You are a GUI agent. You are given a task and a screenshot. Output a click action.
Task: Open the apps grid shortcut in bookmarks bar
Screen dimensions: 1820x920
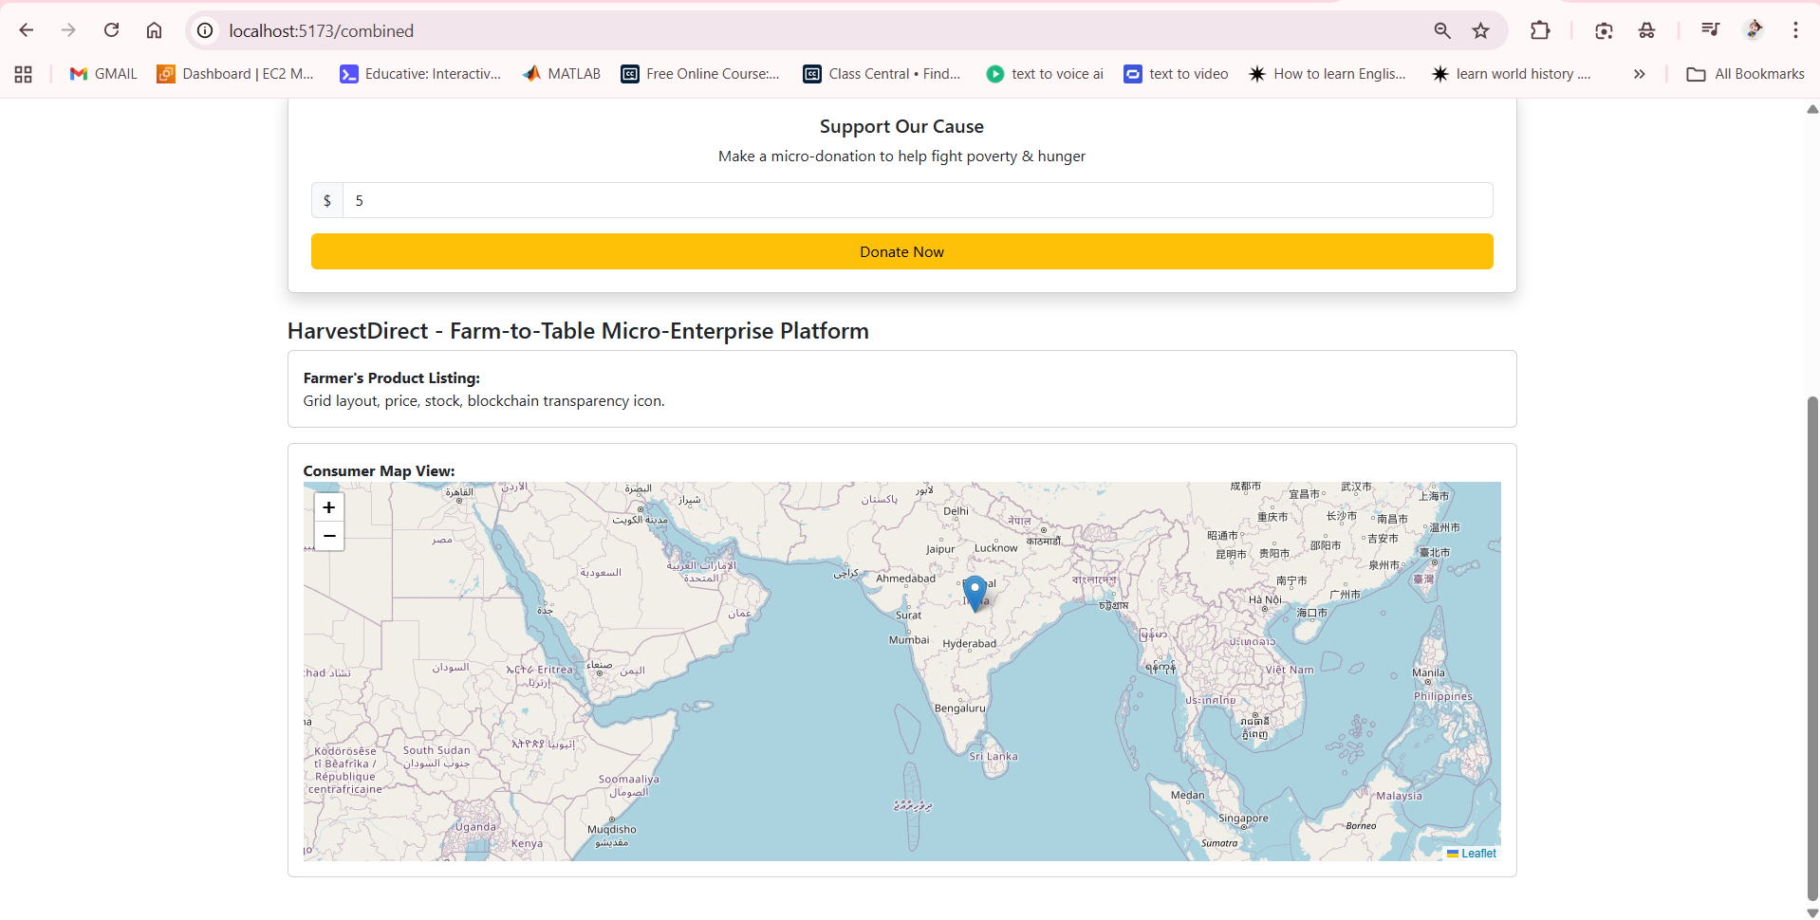[24, 74]
